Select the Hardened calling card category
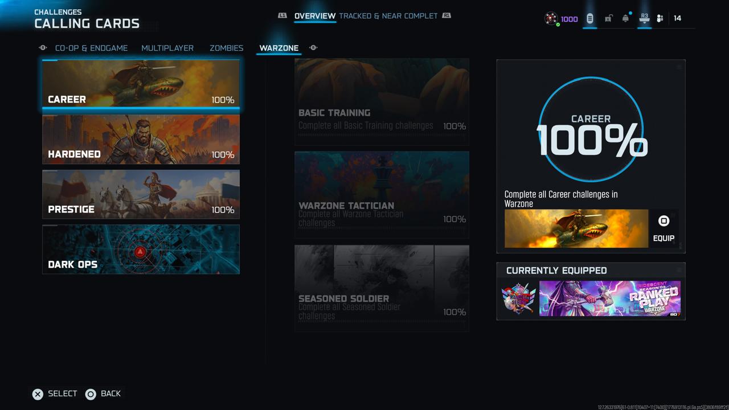The image size is (729, 410). tap(141, 140)
